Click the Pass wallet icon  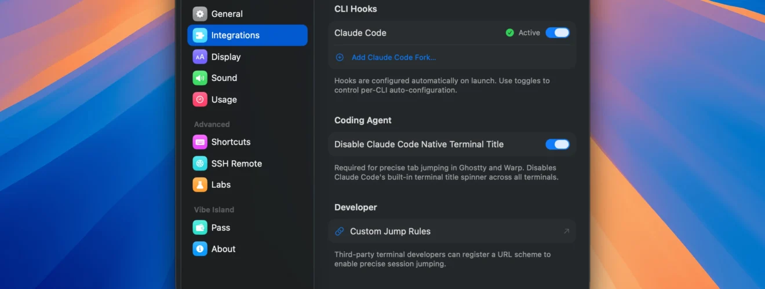(200, 228)
